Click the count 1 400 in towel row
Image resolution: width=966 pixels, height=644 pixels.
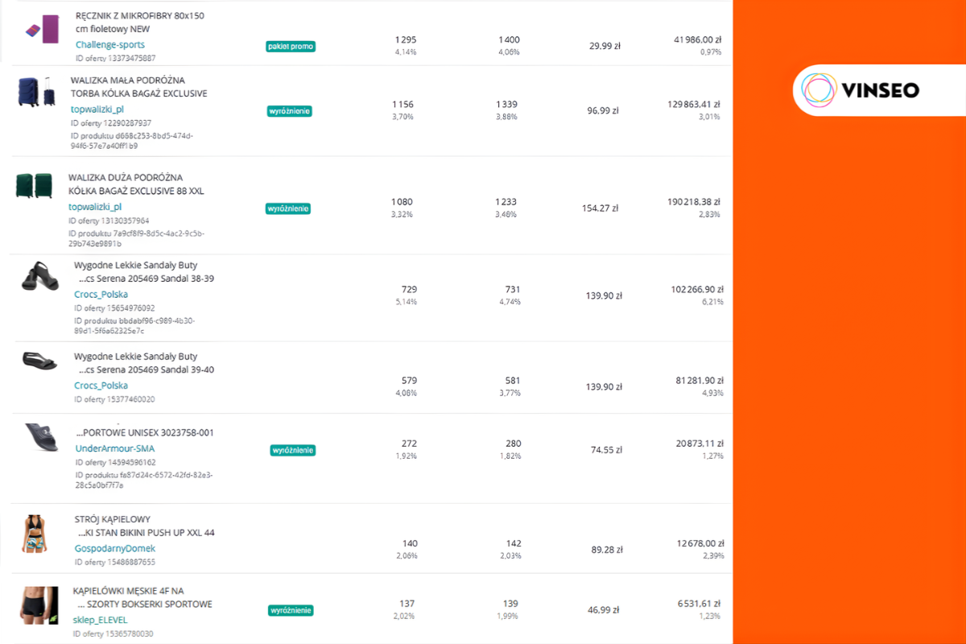(x=509, y=39)
